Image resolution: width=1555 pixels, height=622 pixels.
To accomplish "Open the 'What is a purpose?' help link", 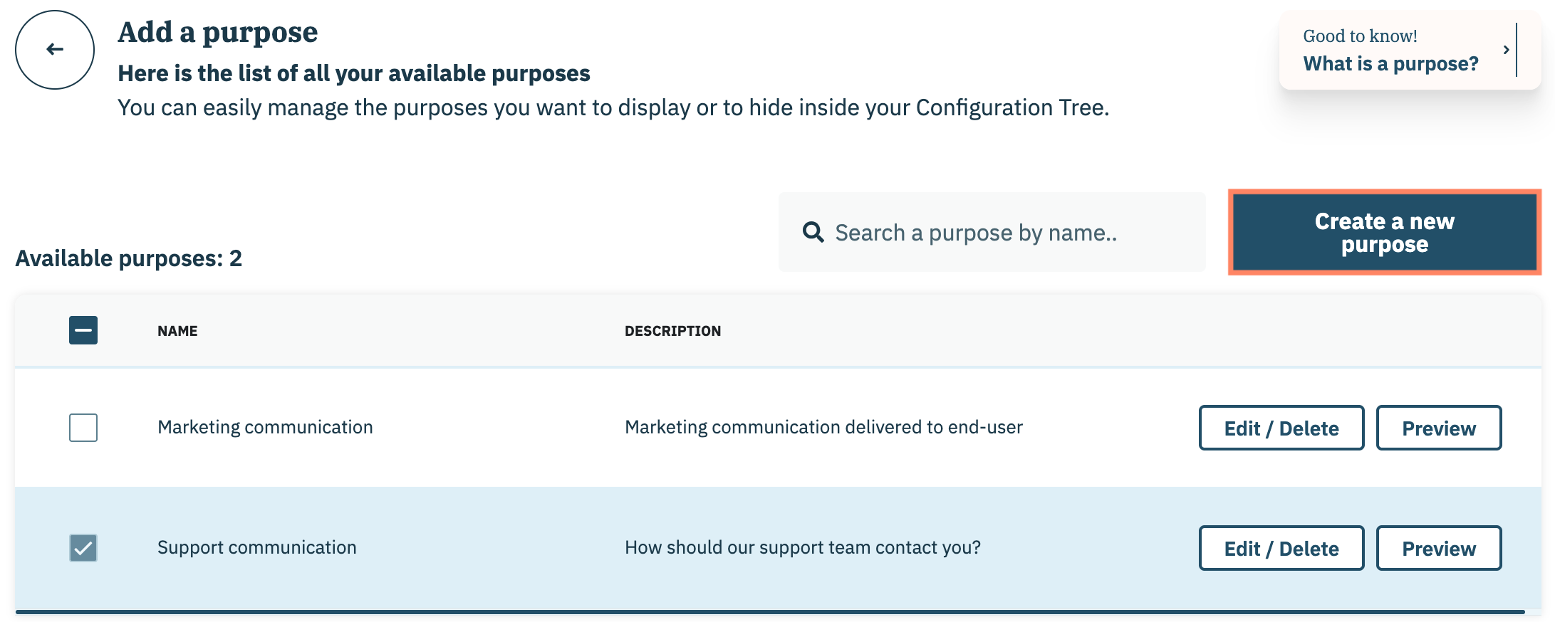I will tap(1390, 64).
